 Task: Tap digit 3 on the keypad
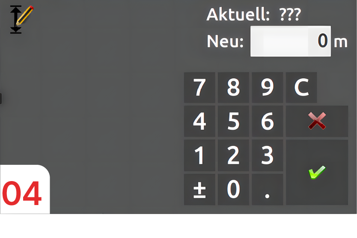(x=267, y=155)
